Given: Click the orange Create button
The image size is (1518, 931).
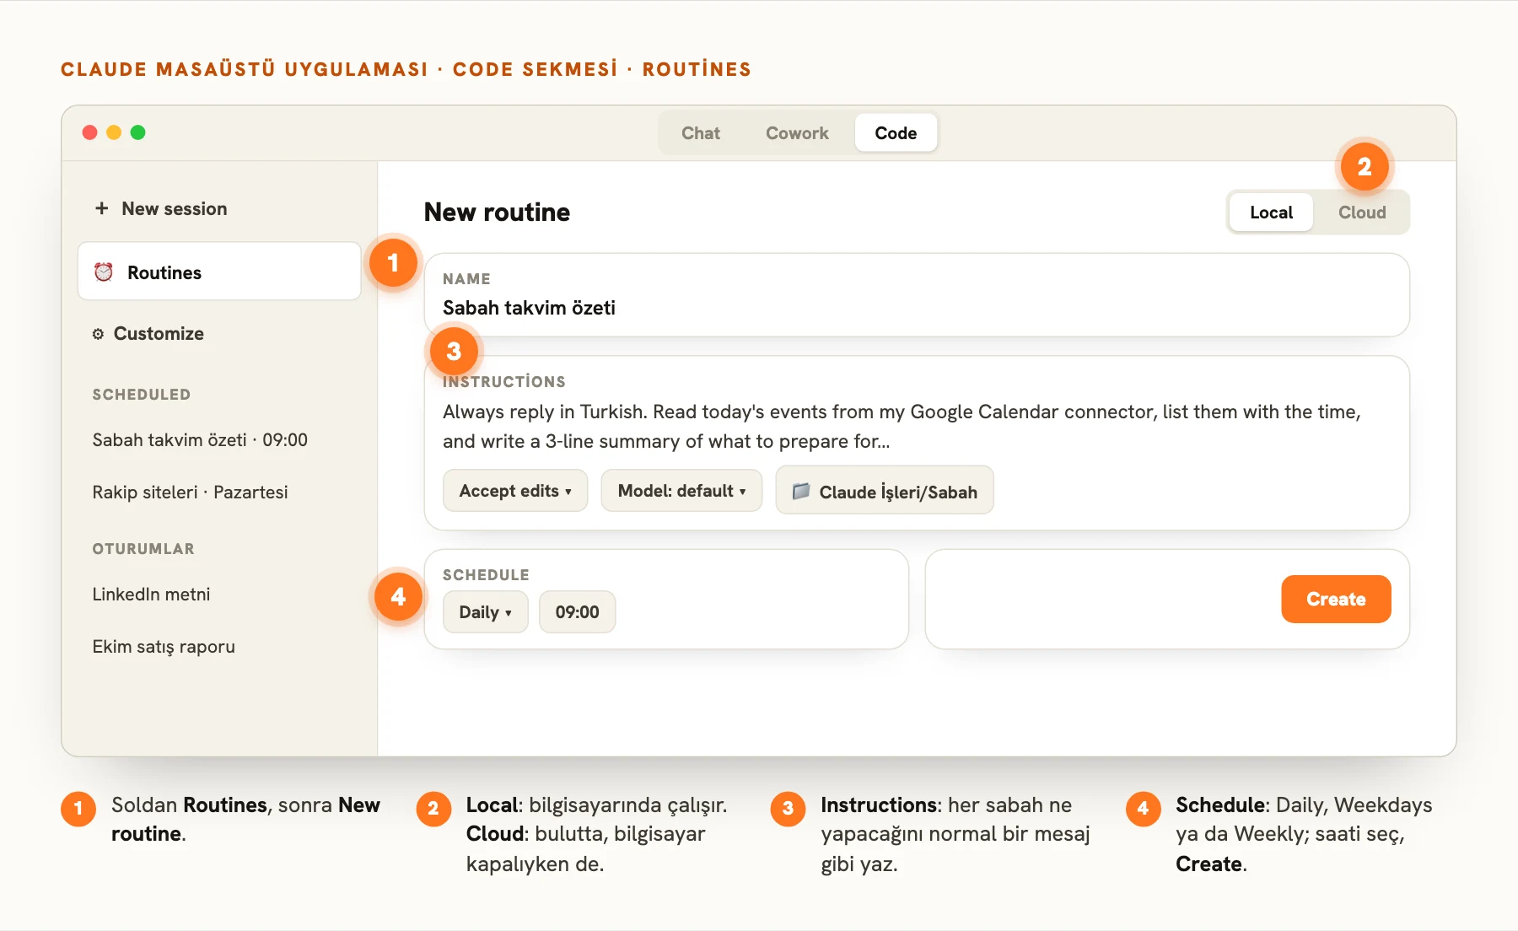Looking at the screenshot, I should (x=1336, y=600).
